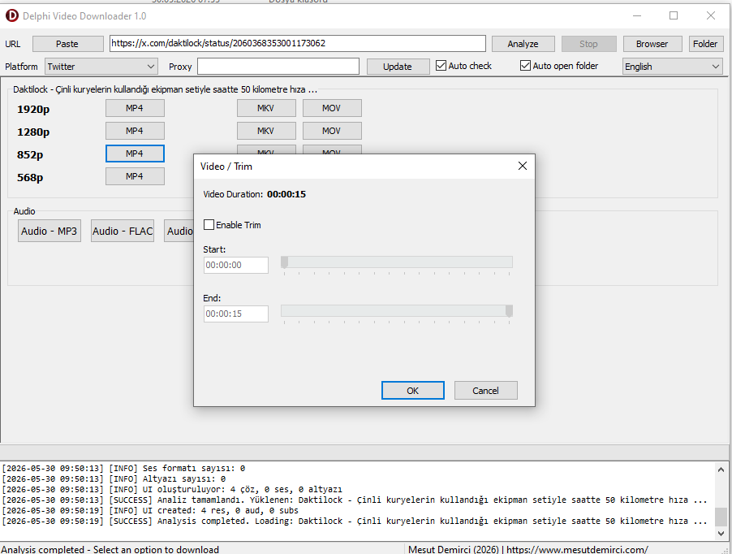Click the Video Duration value 00:00:15
This screenshot has height=554, width=732.
(x=286, y=194)
